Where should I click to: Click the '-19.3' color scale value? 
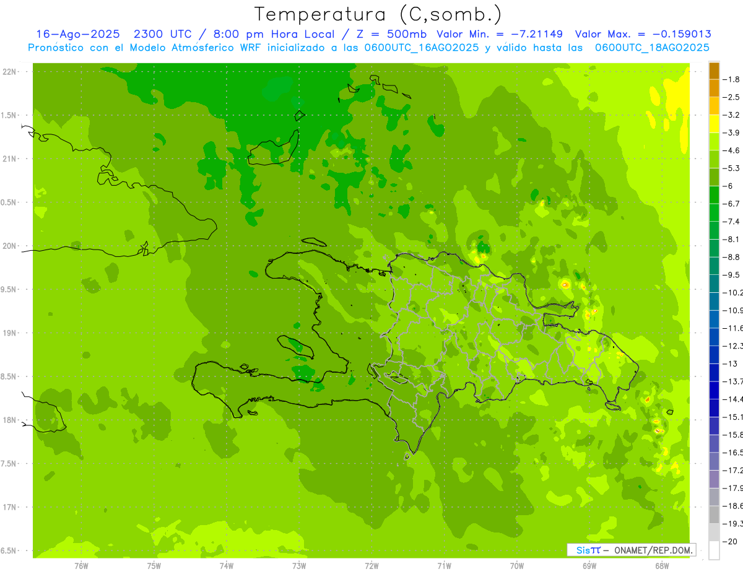(733, 524)
